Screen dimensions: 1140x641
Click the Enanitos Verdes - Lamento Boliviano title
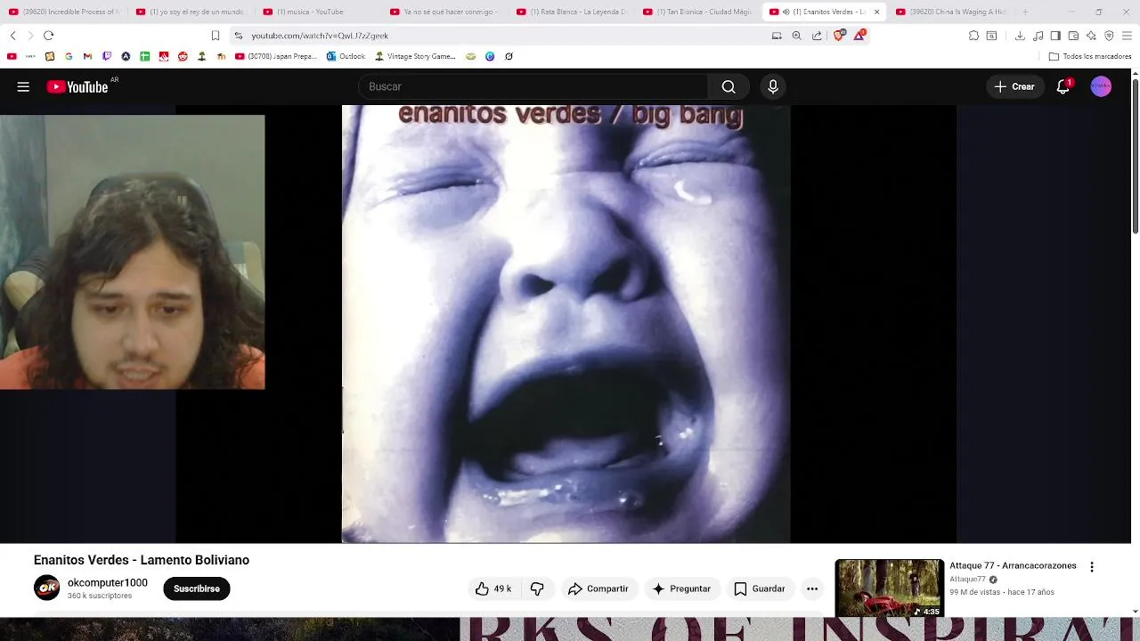coord(142,560)
